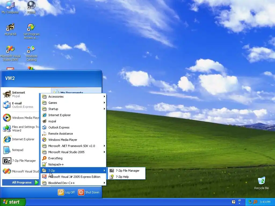Open the Recycle Bin
Image resolution: width=275 pixels, height=206 pixels.
tap(262, 183)
